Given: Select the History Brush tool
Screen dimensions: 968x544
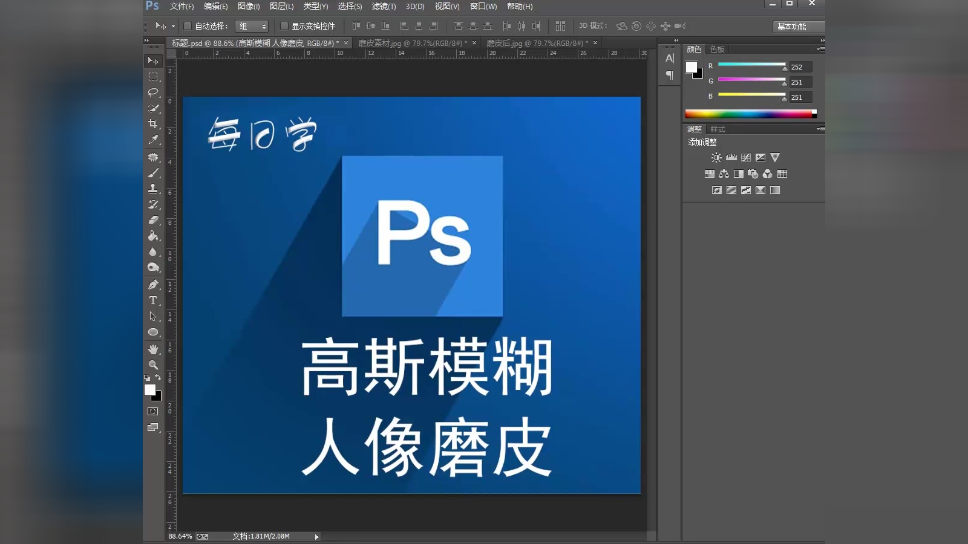Looking at the screenshot, I should coord(153,204).
